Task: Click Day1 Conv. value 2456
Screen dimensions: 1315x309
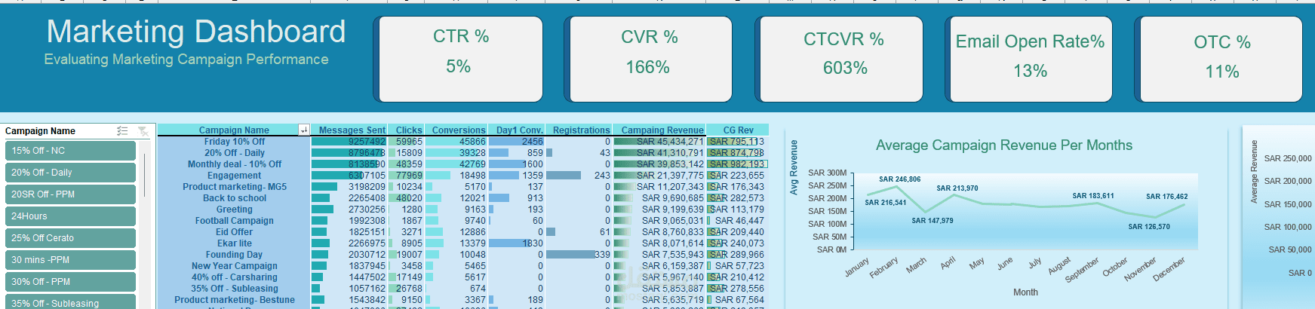Action: point(532,142)
